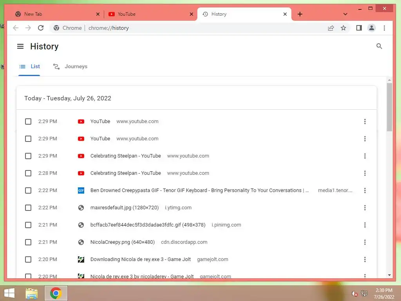Open the History sidebar hamburger menu

pos(20,46)
